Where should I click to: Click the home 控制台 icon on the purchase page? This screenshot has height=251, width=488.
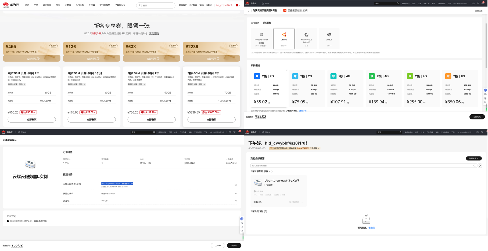[x=263, y=3]
